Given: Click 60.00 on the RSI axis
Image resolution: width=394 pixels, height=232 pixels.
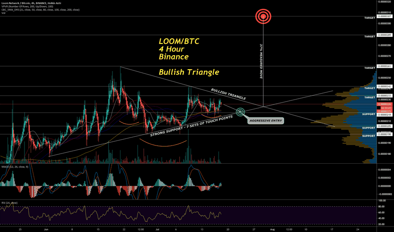Looking at the screenshot, I should coord(381,213).
